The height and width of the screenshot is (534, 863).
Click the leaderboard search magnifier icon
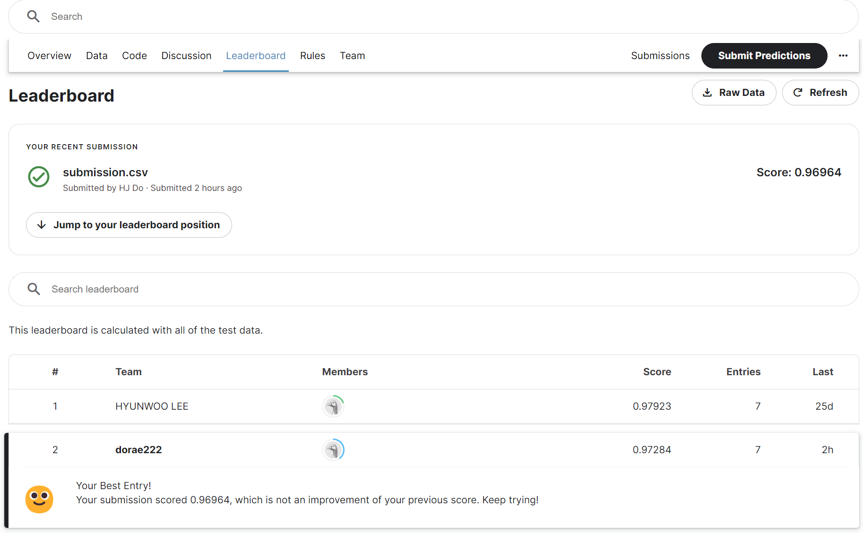(x=34, y=289)
